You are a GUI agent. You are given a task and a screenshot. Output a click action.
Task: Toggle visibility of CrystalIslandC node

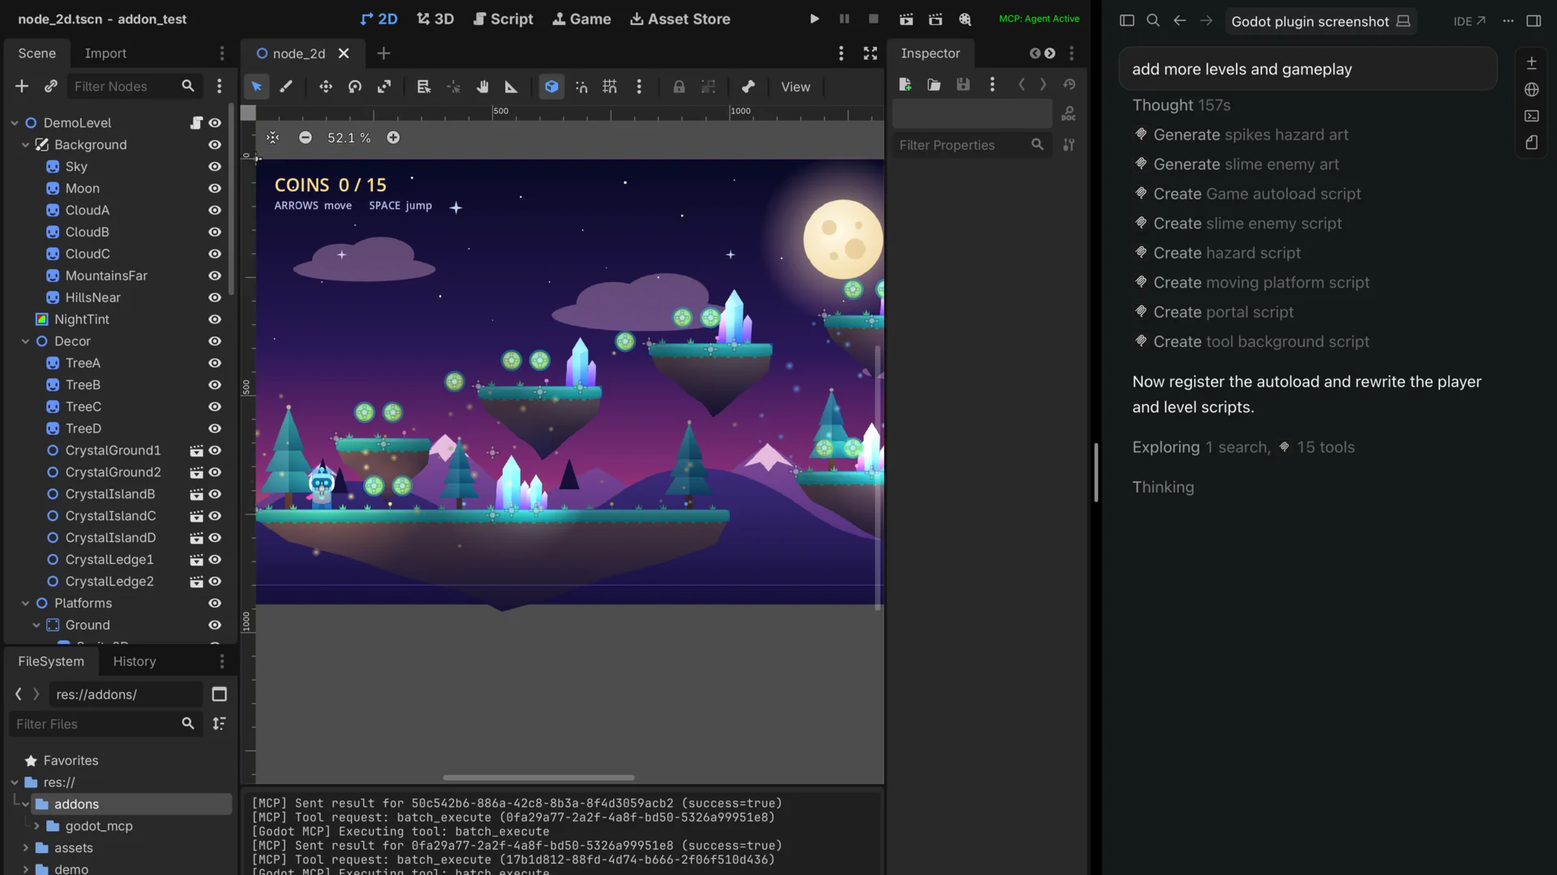point(215,516)
